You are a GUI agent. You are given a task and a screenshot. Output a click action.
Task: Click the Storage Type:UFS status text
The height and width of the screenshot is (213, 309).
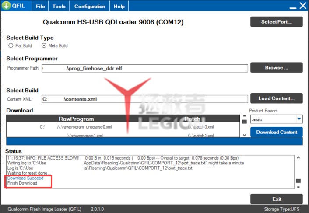point(281,209)
